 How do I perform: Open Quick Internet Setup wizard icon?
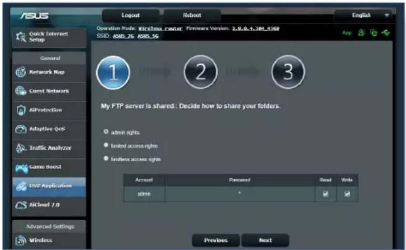21,37
